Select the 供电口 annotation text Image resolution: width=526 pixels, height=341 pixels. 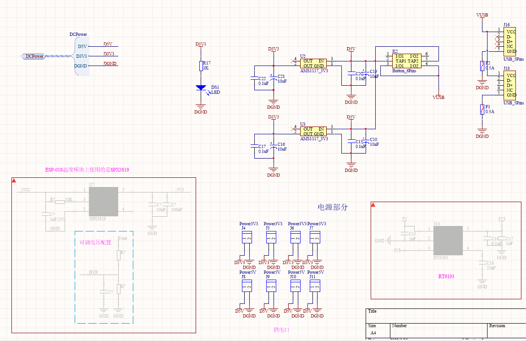pyautogui.click(x=281, y=330)
